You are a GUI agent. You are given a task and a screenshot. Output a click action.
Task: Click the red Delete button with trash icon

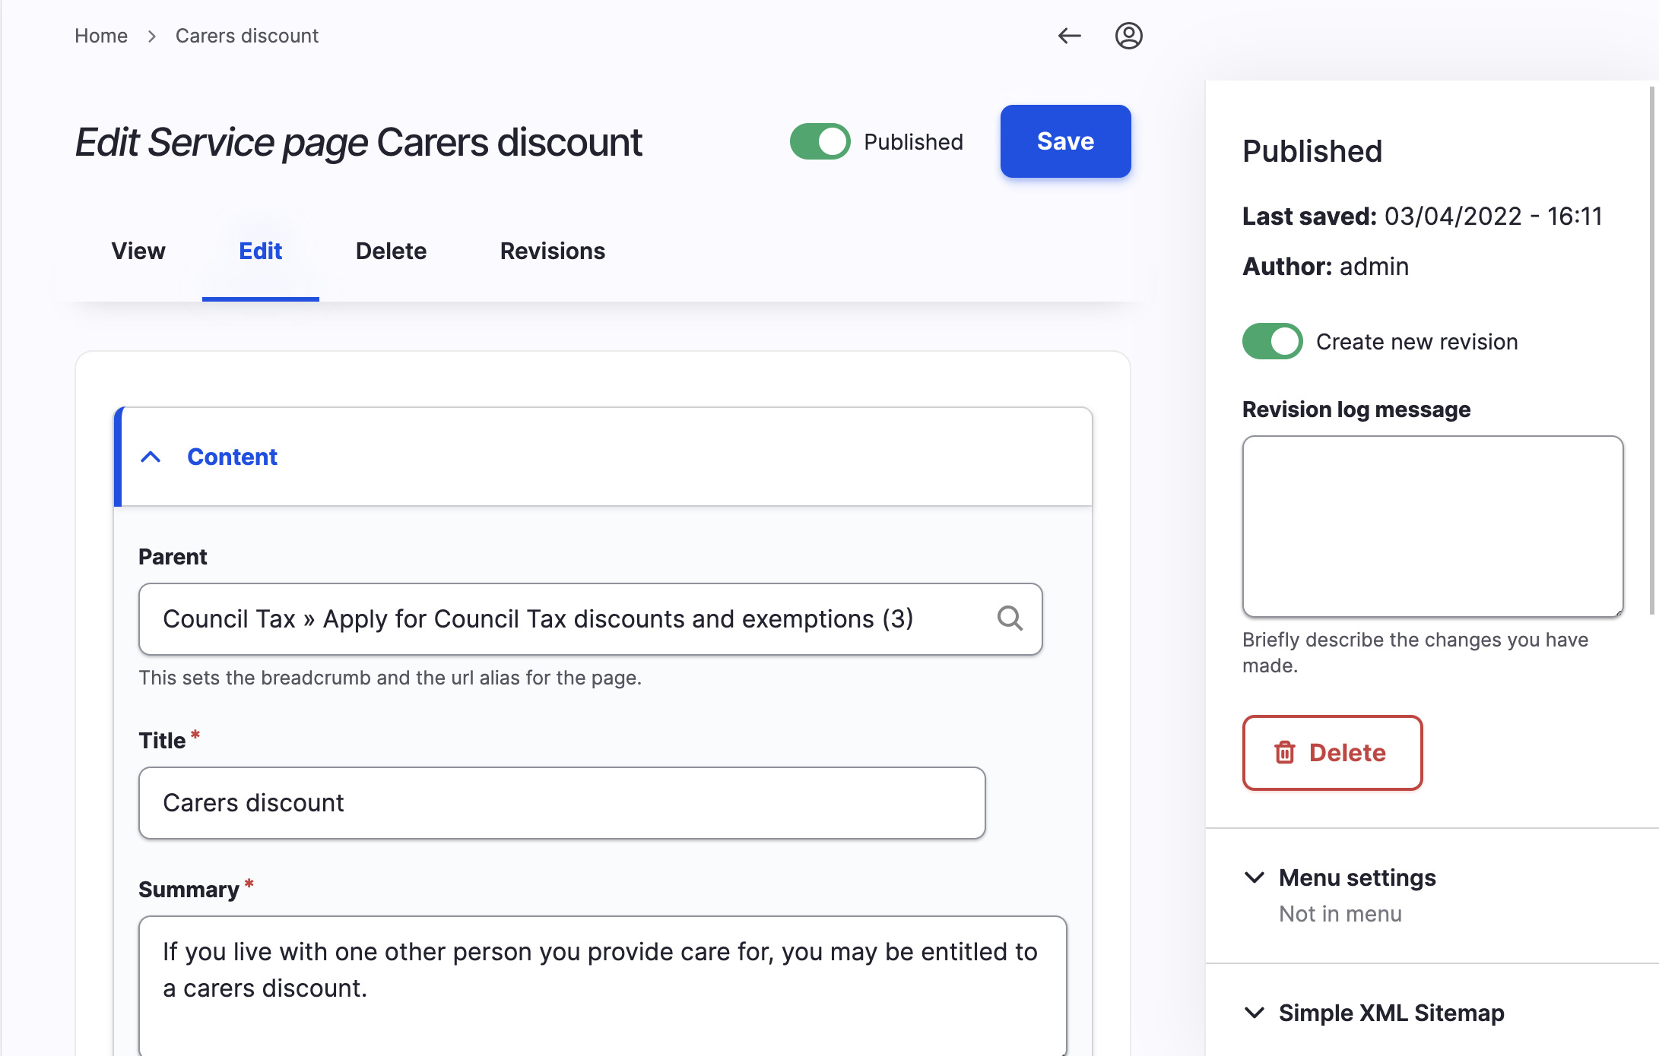[1332, 752]
